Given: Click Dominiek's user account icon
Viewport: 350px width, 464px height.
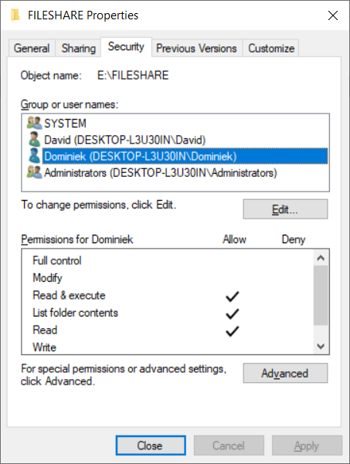Looking at the screenshot, I should 34,156.
